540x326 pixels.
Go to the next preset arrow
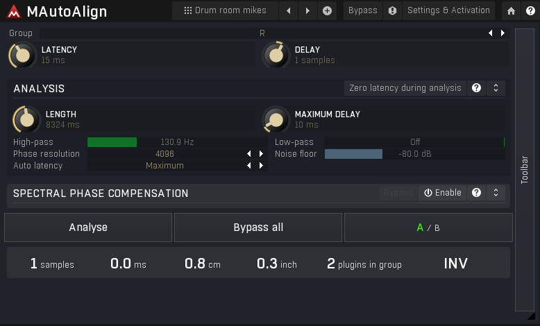(307, 10)
